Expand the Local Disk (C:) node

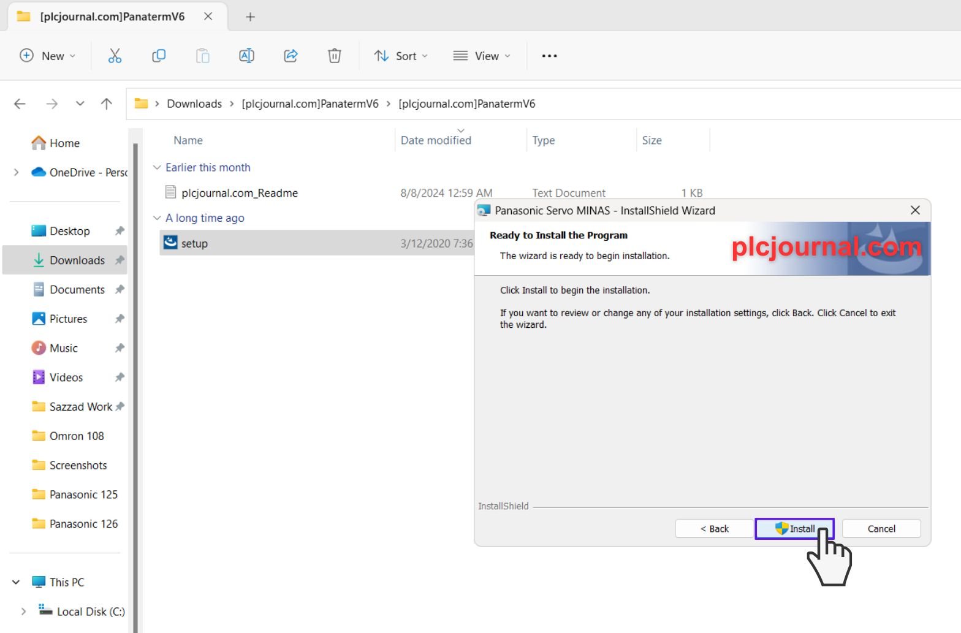[x=23, y=612]
